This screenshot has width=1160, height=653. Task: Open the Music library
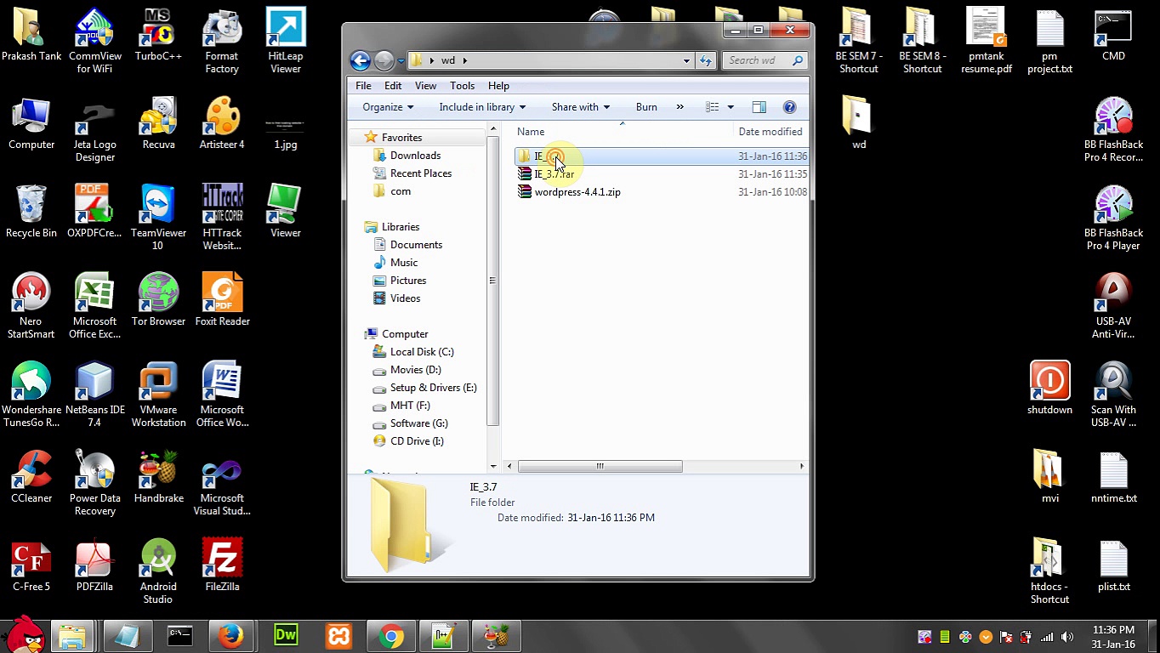[403, 263]
